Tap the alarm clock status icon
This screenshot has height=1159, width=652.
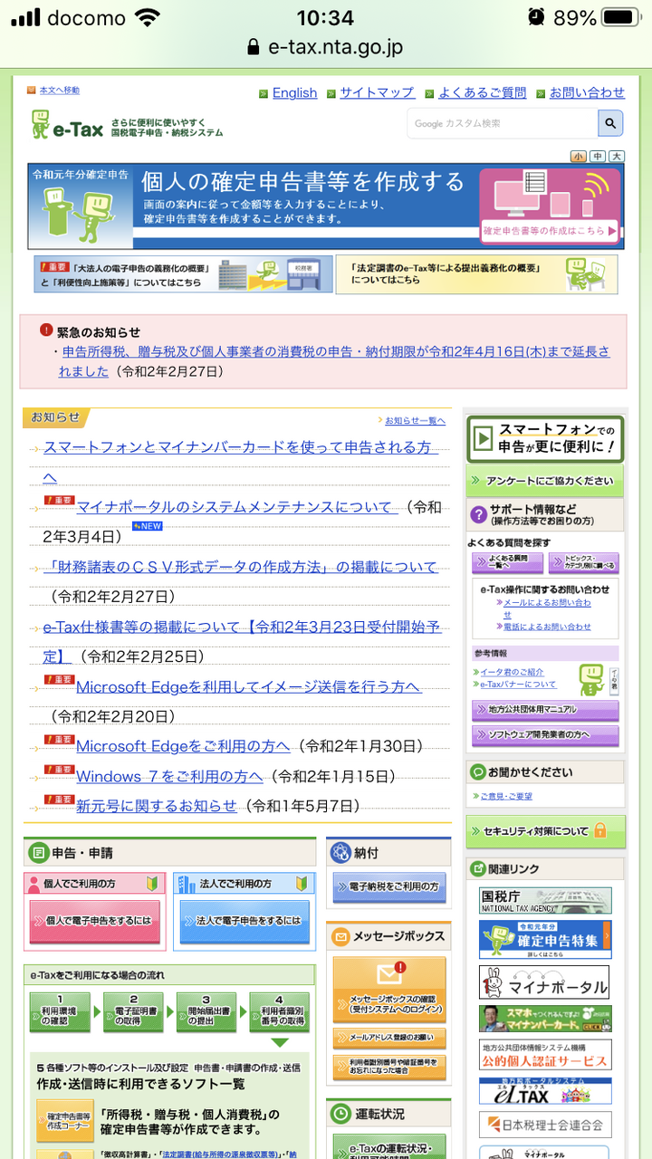coord(536,17)
